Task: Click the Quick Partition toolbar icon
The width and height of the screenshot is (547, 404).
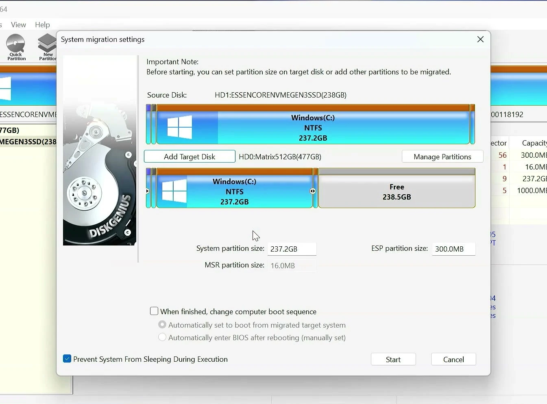Action: [x=16, y=48]
